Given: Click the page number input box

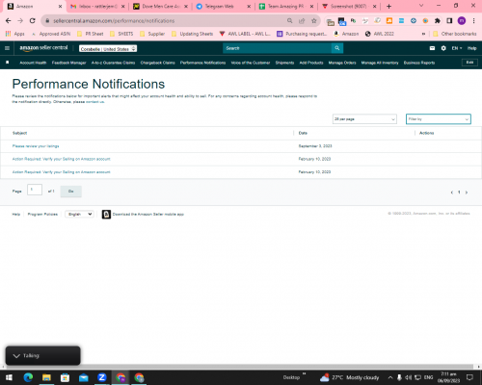Looking at the screenshot, I should [x=35, y=190].
